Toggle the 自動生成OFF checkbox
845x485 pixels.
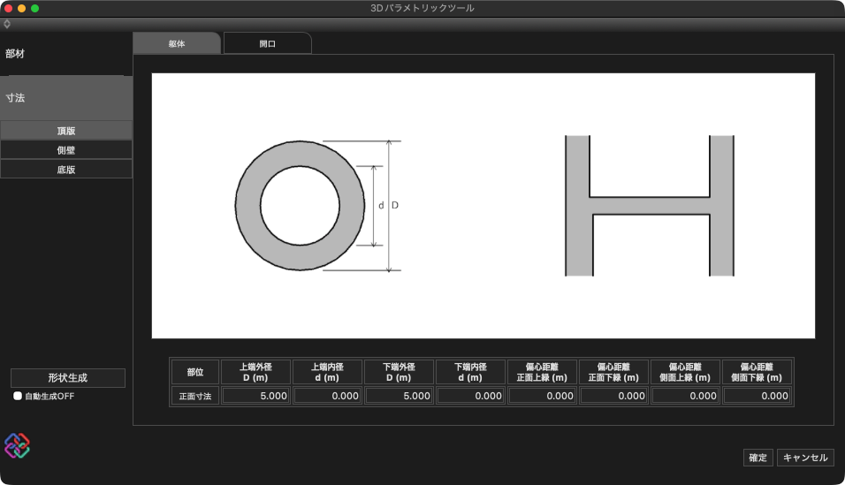pyautogui.click(x=18, y=397)
